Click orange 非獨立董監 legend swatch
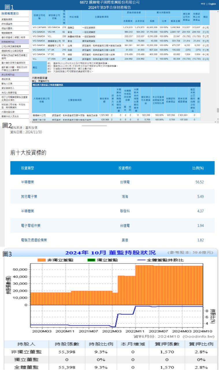Screen dimensions: 219x370 coord(42,260)
